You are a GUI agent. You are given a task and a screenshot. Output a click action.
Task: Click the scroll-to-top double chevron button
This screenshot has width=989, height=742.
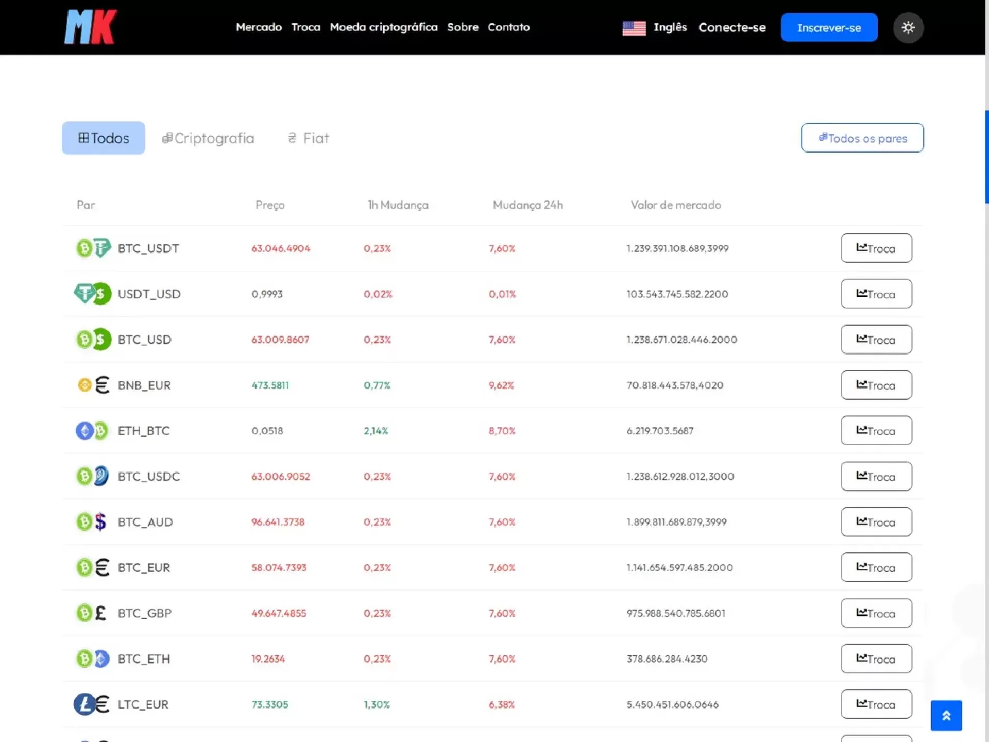coord(946,716)
